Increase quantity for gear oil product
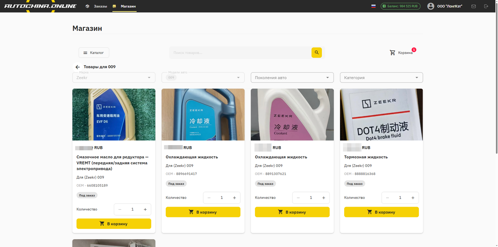Viewport: 498px width, 247px height. point(145,209)
